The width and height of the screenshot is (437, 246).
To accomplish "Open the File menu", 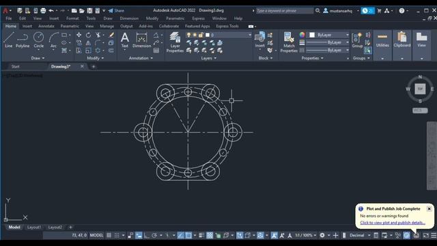I will (9, 18).
